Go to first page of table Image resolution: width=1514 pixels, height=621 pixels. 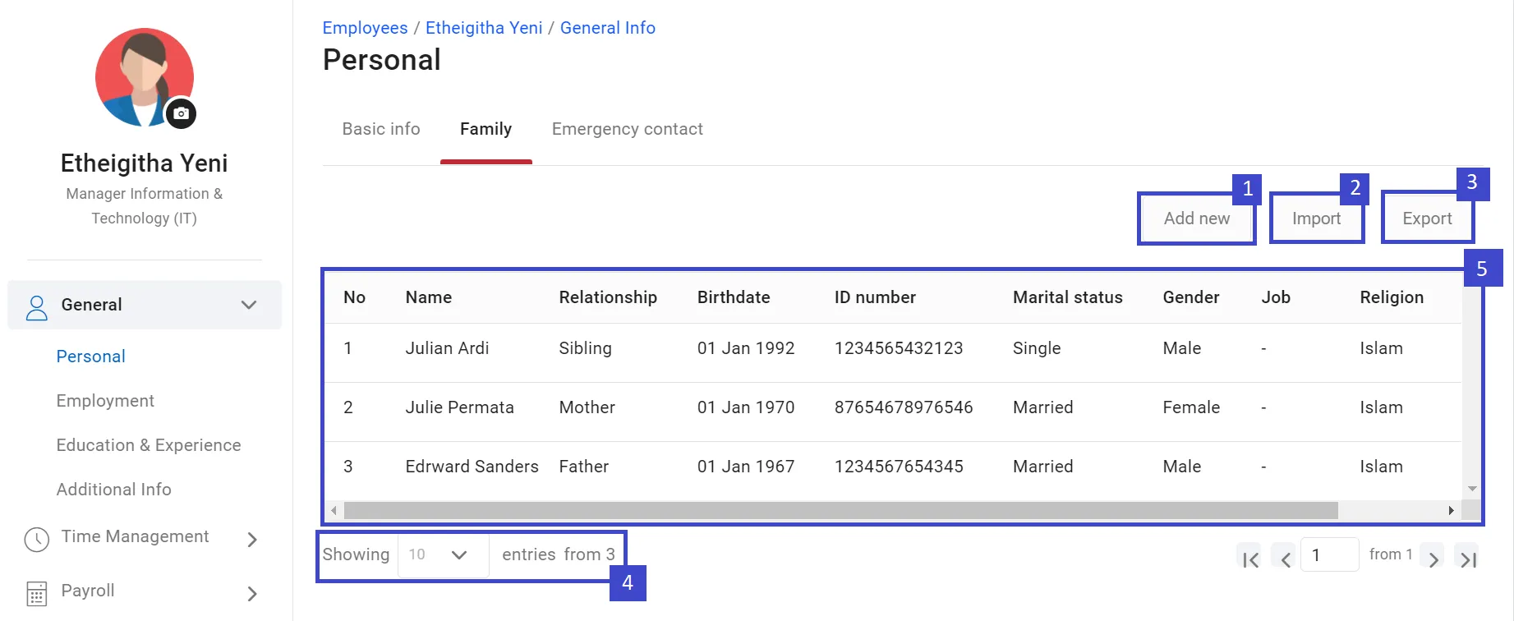click(x=1250, y=559)
